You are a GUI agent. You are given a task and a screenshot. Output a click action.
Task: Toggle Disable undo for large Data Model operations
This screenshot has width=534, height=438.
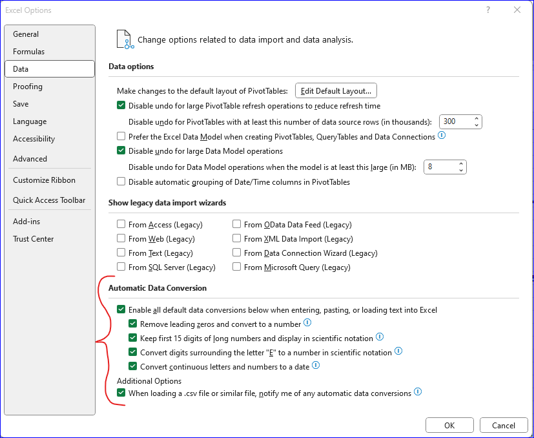[x=121, y=151]
